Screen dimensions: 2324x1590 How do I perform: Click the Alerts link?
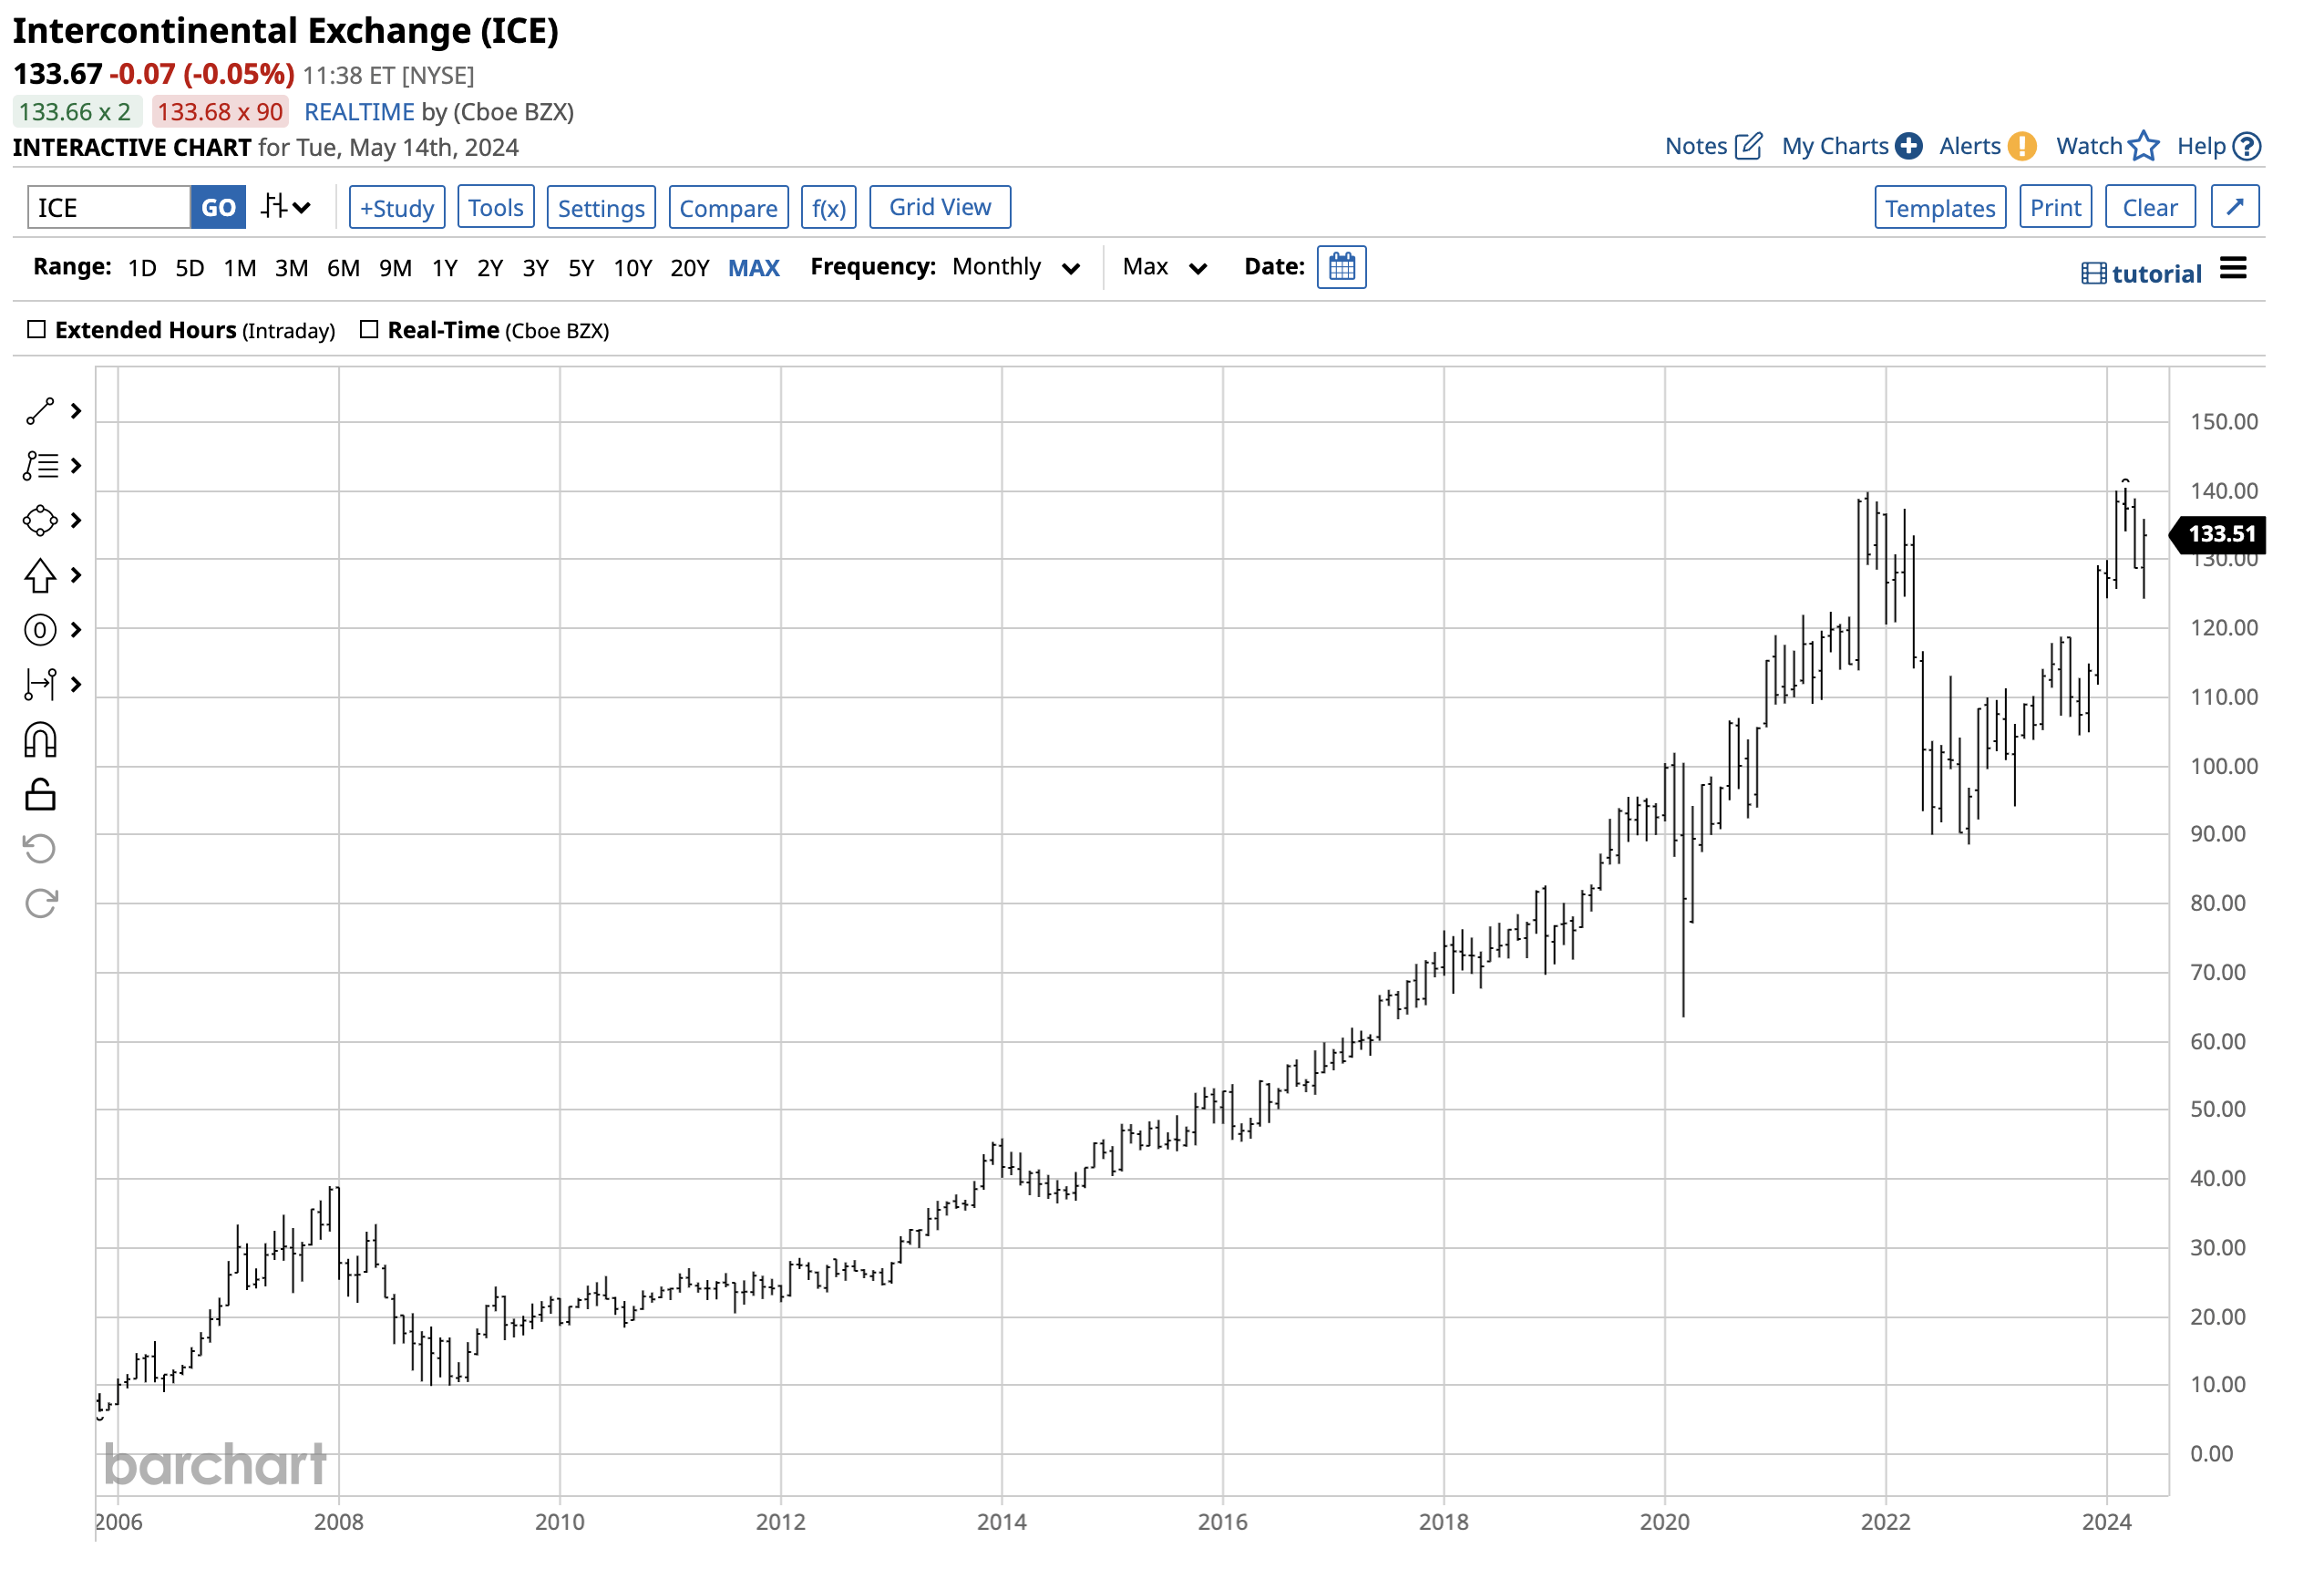point(1971,146)
